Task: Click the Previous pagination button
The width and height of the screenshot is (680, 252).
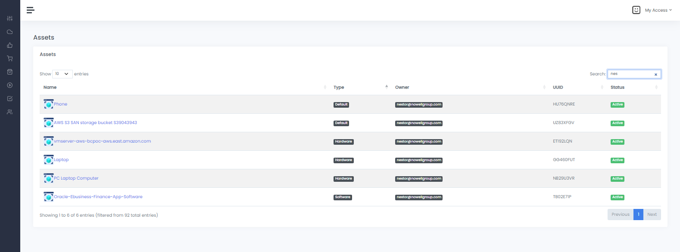Action: tap(620, 215)
